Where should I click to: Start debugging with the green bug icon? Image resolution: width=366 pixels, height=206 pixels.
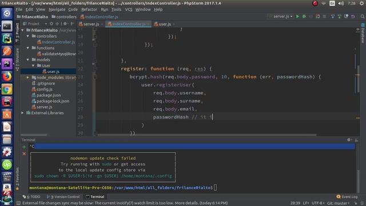(x=304, y=17)
